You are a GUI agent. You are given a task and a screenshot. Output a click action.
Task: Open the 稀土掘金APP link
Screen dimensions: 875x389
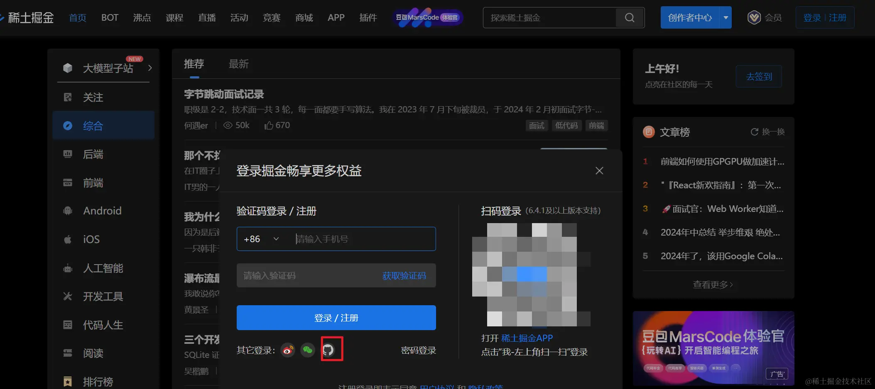(527, 338)
